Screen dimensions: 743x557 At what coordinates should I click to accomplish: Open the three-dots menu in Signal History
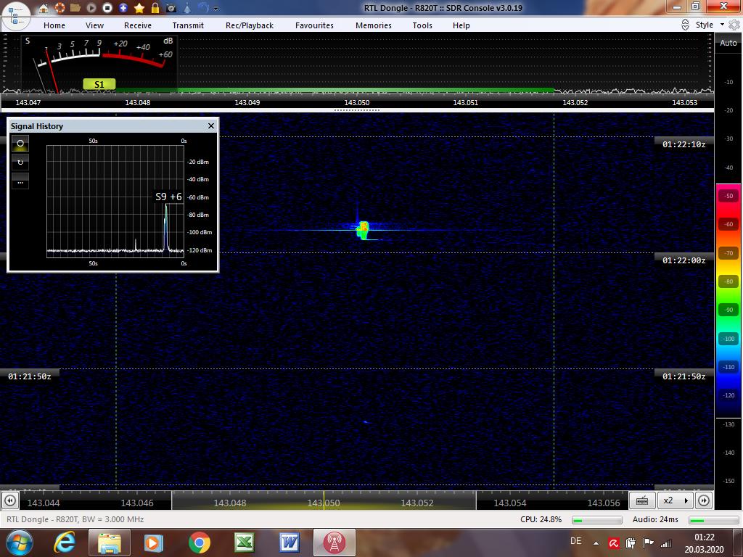20,181
